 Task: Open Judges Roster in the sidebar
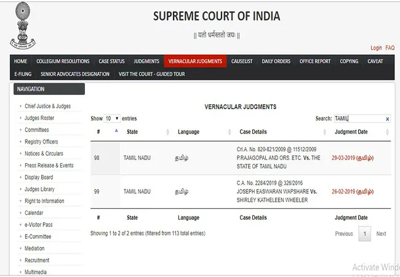pyautogui.click(x=39, y=118)
